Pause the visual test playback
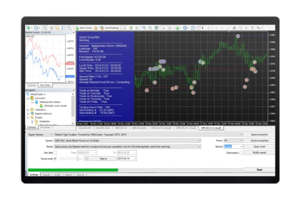The image size is (299, 197). tap(86, 159)
